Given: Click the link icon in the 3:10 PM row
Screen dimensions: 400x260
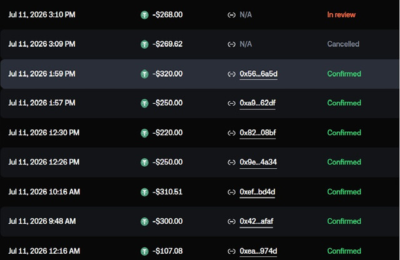Looking at the screenshot, I should (x=231, y=15).
